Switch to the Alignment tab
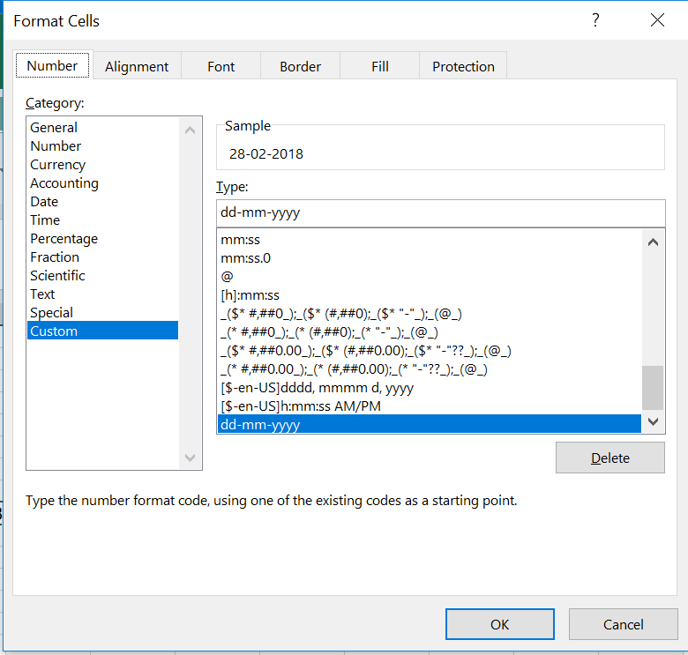The height and width of the screenshot is (655, 688). pos(137,67)
